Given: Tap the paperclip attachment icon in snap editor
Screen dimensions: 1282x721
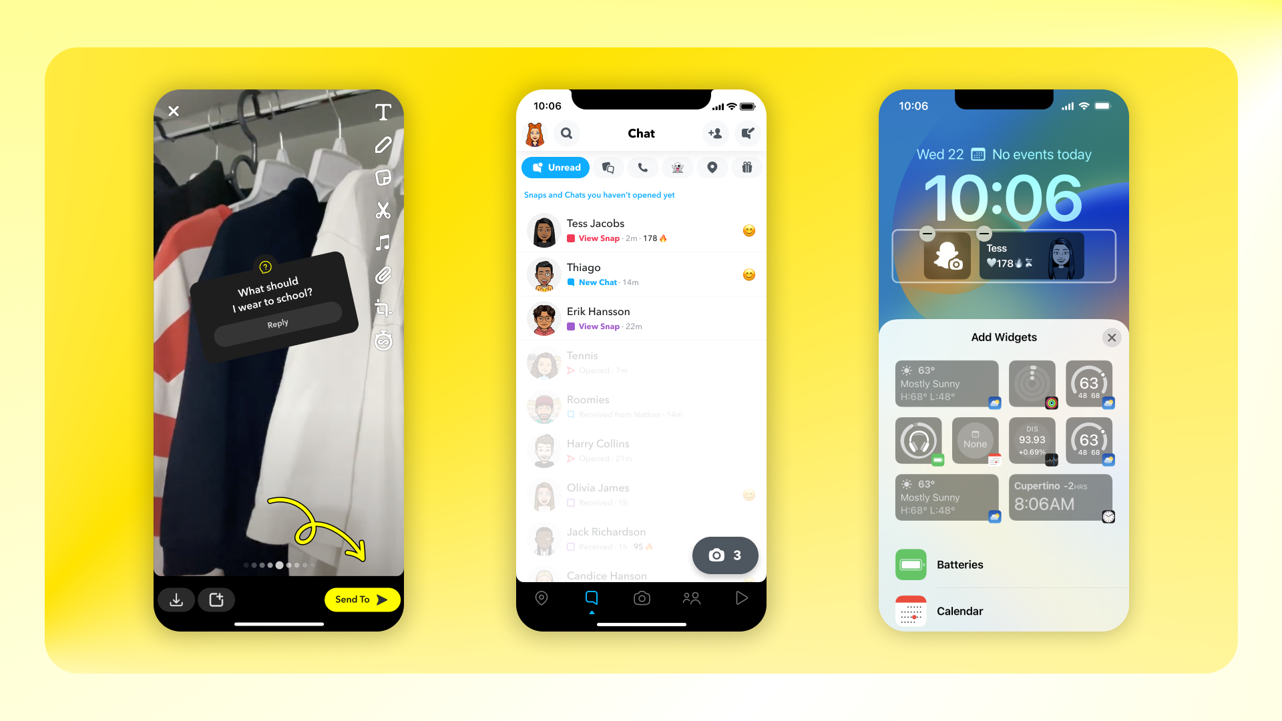Looking at the screenshot, I should click(x=384, y=276).
